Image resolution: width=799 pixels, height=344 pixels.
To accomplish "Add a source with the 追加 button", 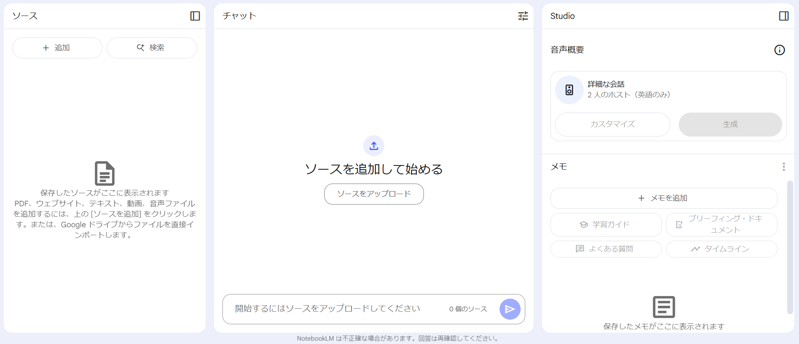I will [57, 48].
